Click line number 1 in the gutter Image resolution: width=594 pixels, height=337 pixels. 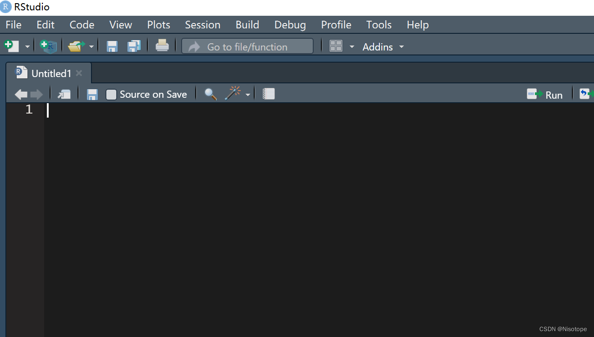pos(29,109)
